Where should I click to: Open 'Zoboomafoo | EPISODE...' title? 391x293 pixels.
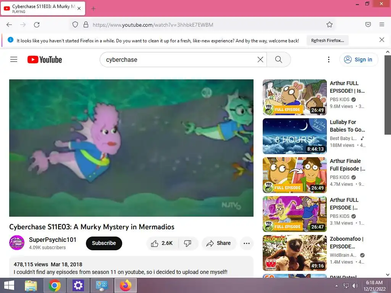click(347, 242)
